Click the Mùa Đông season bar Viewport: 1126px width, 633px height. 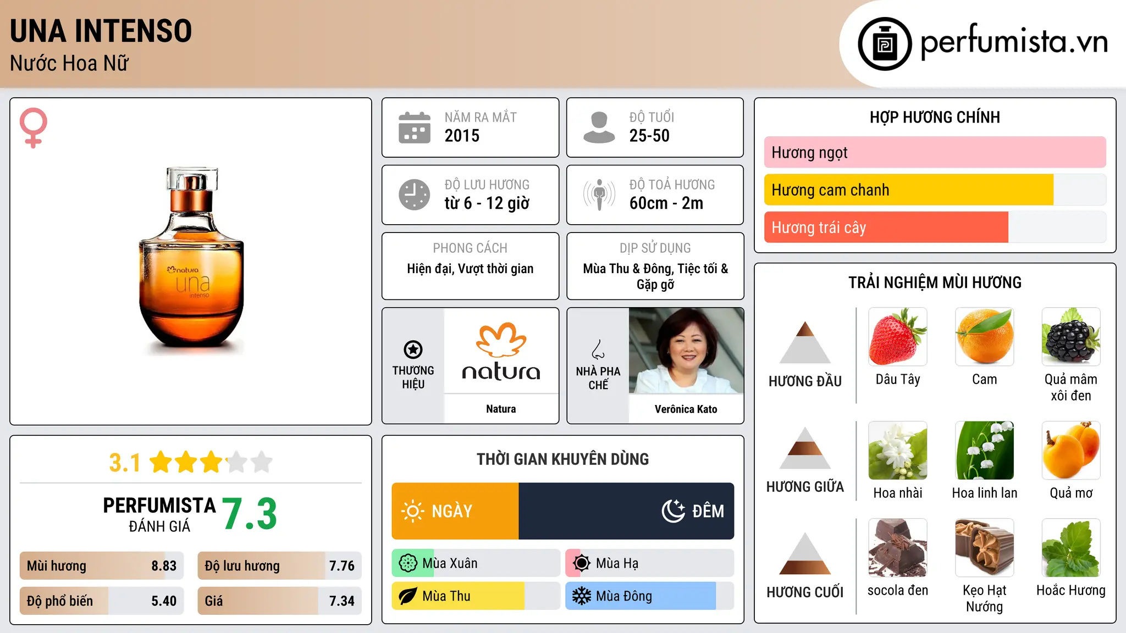(x=649, y=596)
